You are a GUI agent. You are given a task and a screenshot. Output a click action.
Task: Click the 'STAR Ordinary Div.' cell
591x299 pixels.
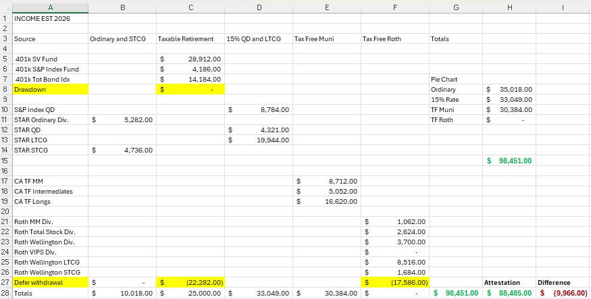pos(51,119)
